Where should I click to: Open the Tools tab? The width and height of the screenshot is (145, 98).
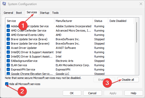coord(55,13)
